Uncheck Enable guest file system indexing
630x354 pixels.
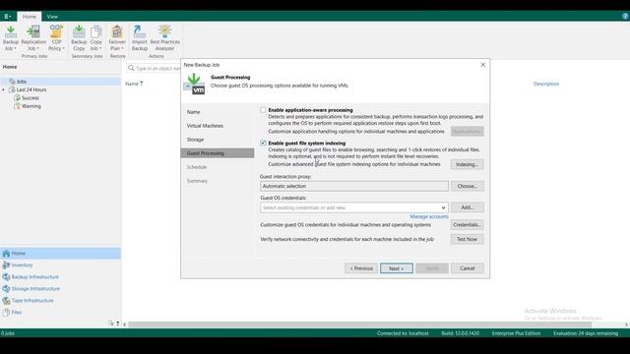pos(263,143)
